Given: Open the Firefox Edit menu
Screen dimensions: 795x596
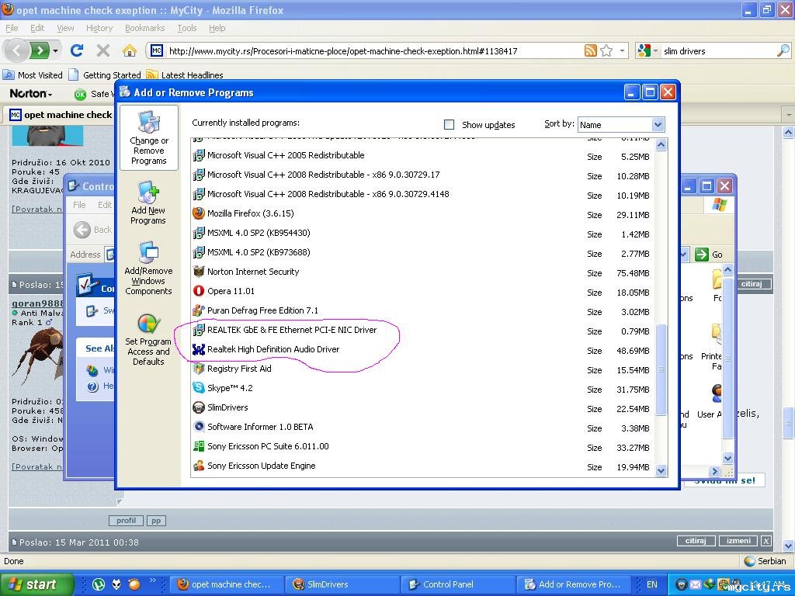Looking at the screenshot, I should 37,28.
